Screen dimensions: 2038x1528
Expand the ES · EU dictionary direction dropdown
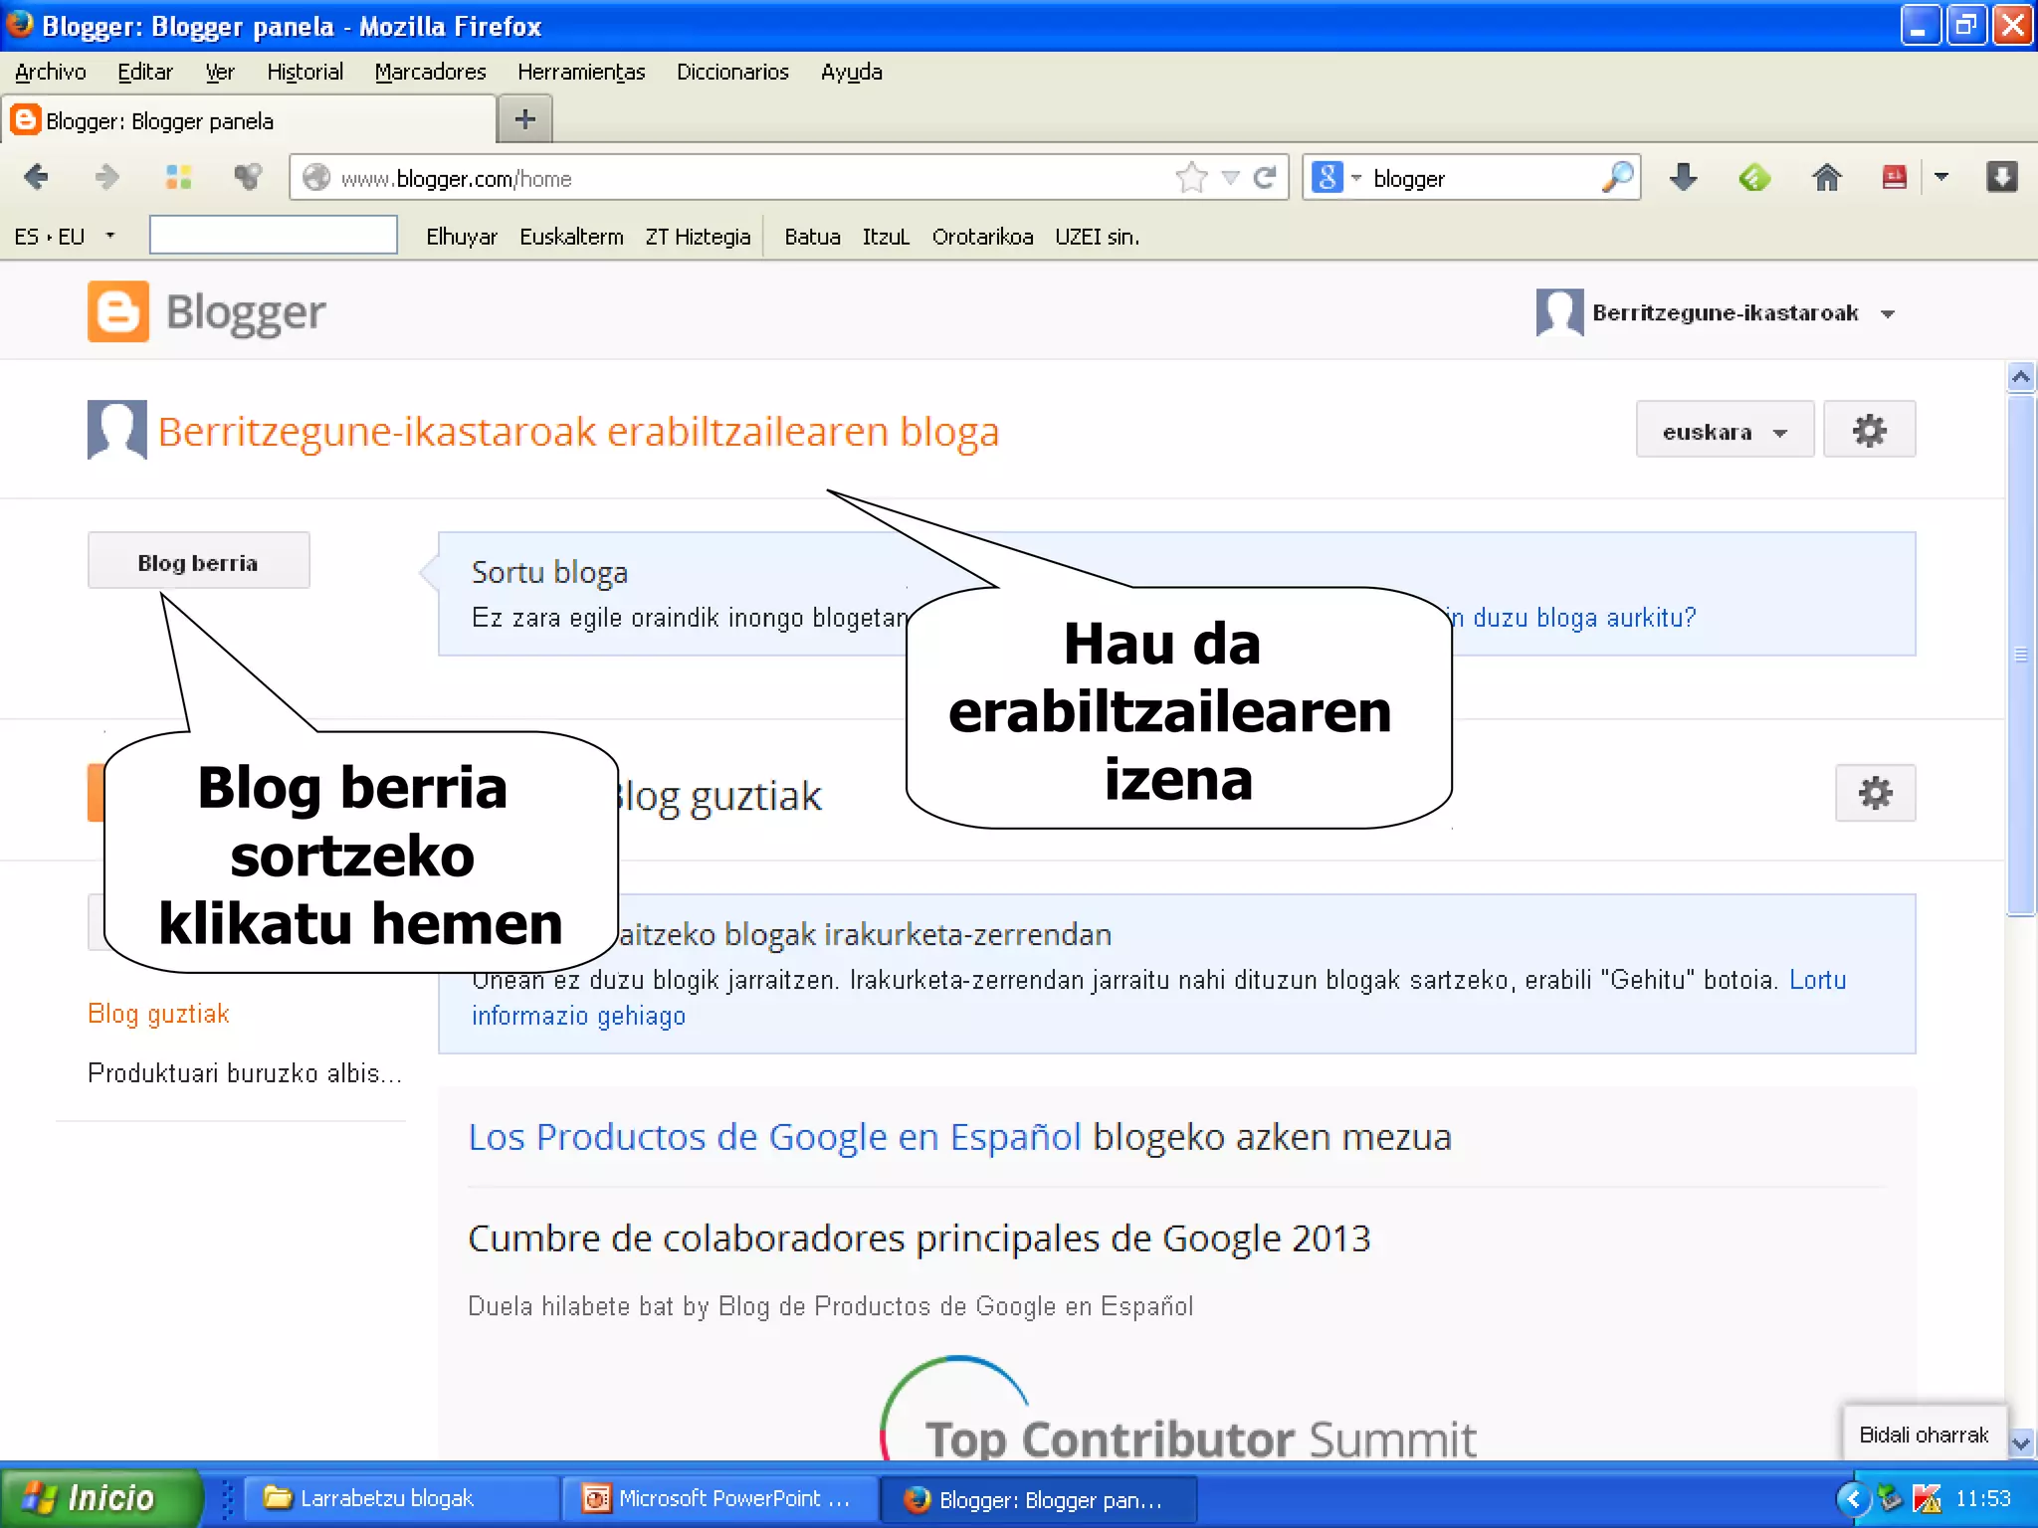(109, 237)
